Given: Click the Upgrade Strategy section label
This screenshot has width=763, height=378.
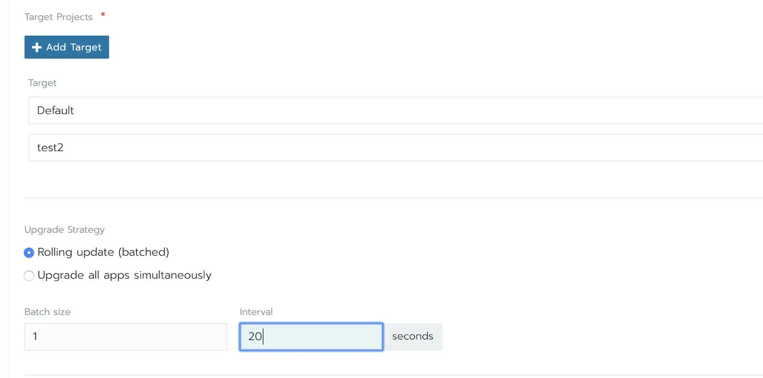Looking at the screenshot, I should click(64, 229).
